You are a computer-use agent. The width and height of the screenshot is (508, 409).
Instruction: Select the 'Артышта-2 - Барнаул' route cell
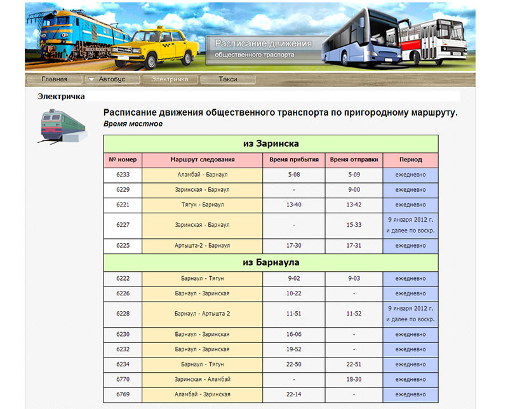(x=203, y=246)
